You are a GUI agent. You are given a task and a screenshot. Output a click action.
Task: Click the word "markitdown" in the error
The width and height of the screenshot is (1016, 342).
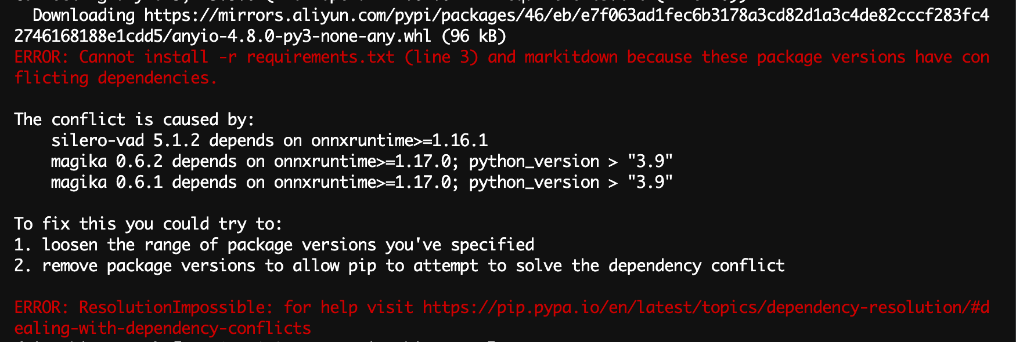pyautogui.click(x=571, y=57)
